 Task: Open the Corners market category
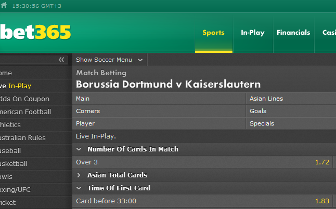point(159,111)
